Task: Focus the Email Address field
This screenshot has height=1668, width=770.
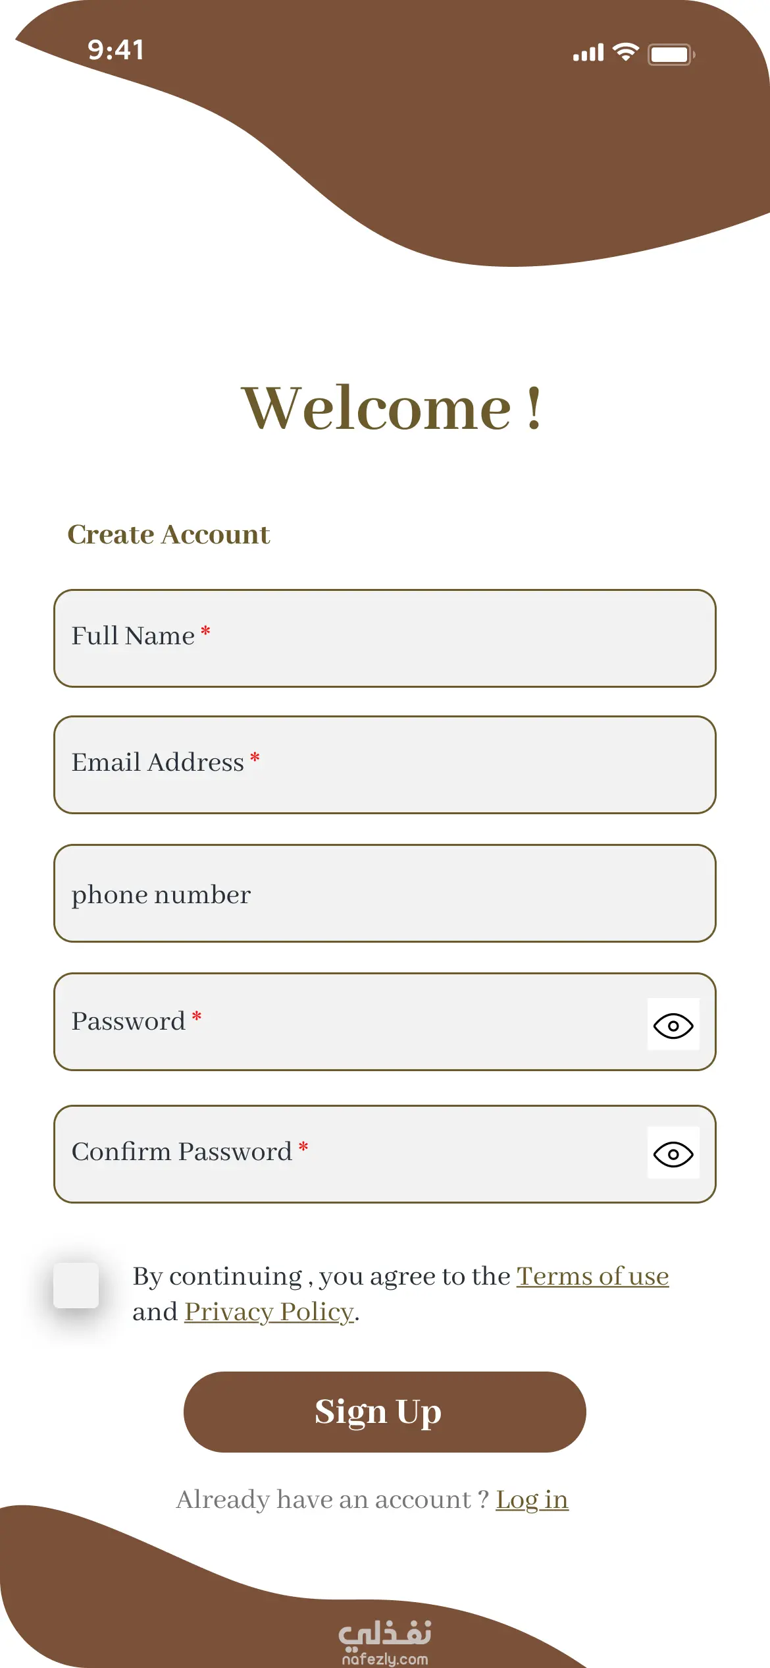Action: (385, 765)
